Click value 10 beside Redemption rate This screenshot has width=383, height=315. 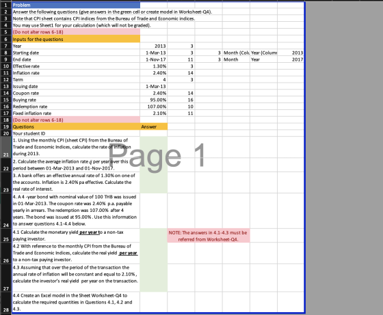point(181,107)
